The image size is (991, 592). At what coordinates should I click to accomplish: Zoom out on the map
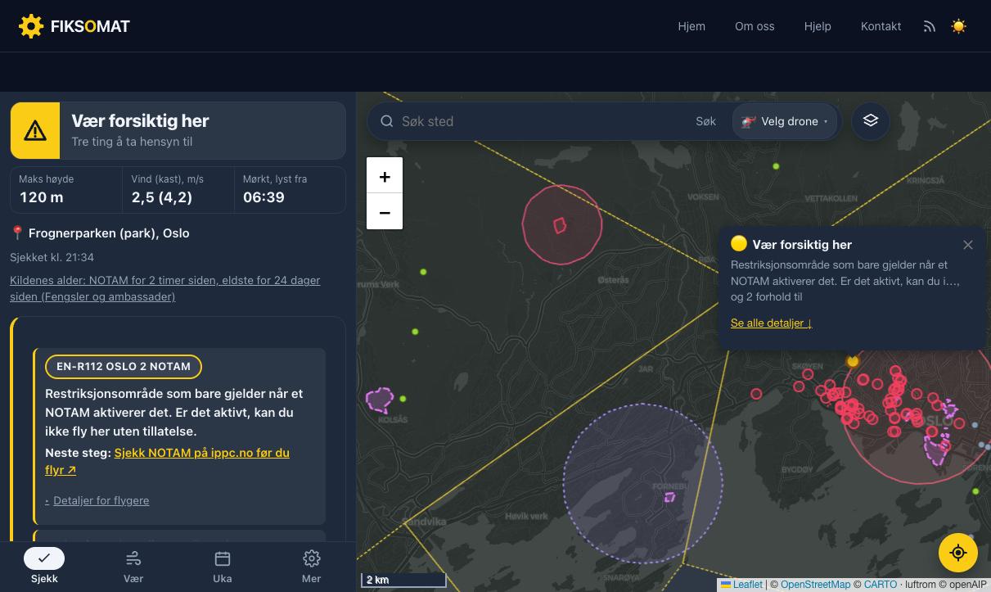[385, 212]
